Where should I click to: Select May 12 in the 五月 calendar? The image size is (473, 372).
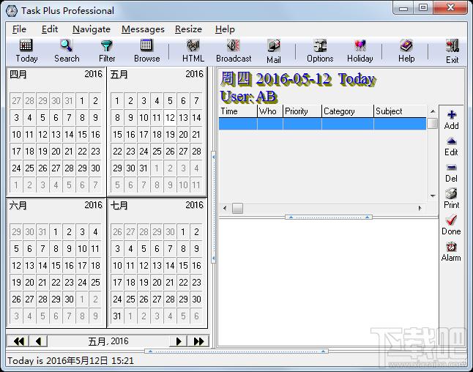coord(170,117)
